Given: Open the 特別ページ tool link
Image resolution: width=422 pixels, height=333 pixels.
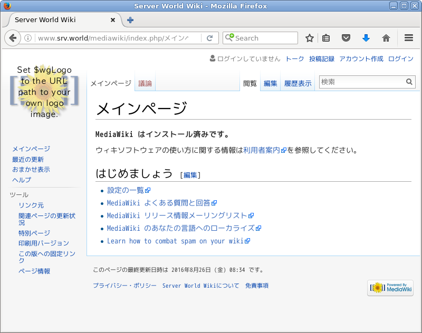Looking at the screenshot, I should click(34, 233).
